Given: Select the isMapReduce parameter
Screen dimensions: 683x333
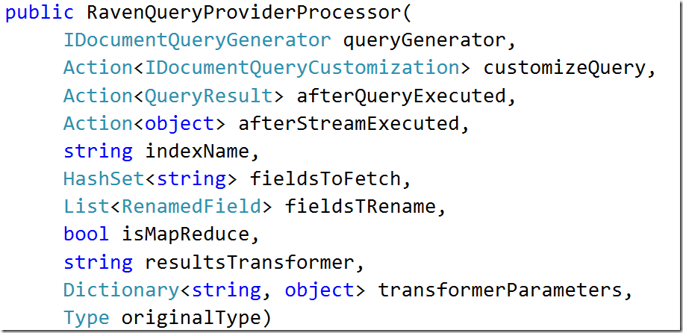Looking at the screenshot, I should coord(185,234).
